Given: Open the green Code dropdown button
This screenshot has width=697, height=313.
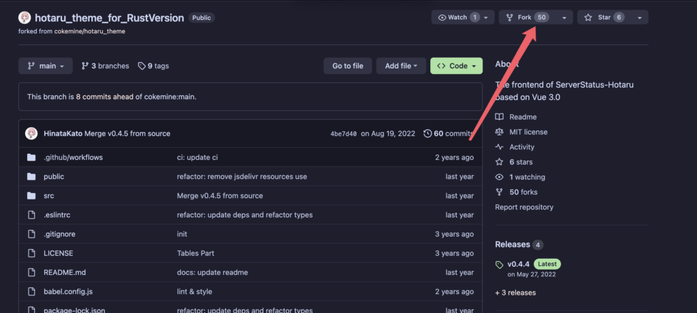Looking at the screenshot, I should (x=456, y=66).
